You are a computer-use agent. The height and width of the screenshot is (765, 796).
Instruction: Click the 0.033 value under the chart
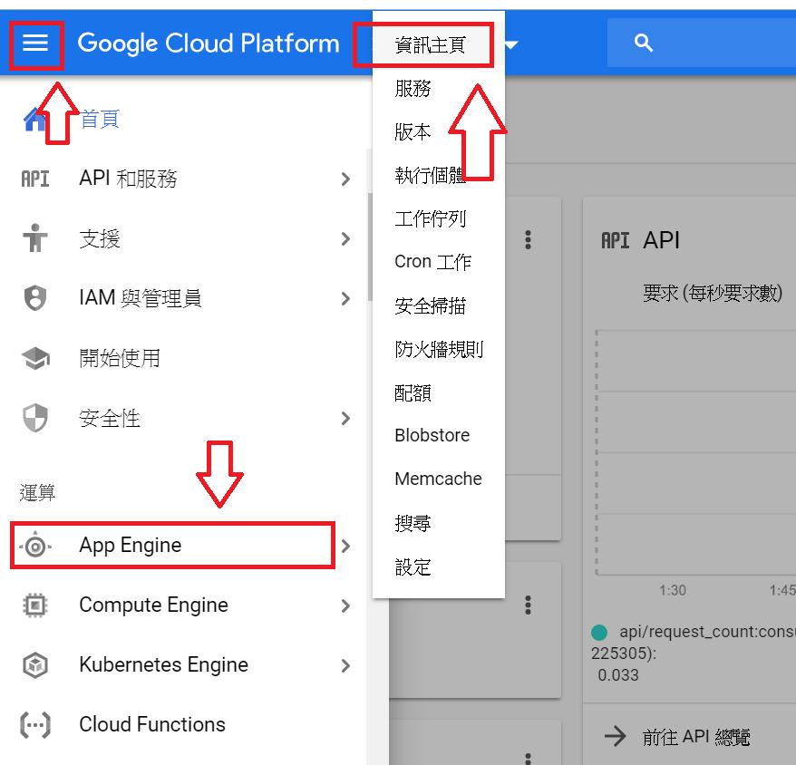click(x=617, y=675)
